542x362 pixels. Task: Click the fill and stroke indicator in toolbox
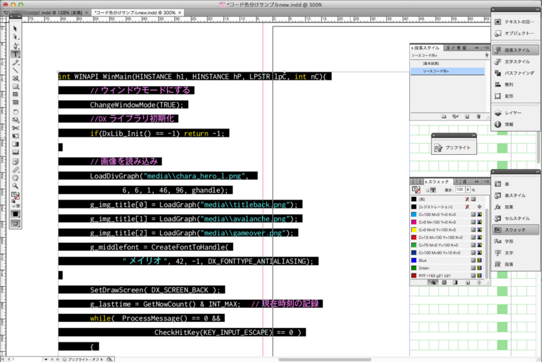click(x=15, y=197)
